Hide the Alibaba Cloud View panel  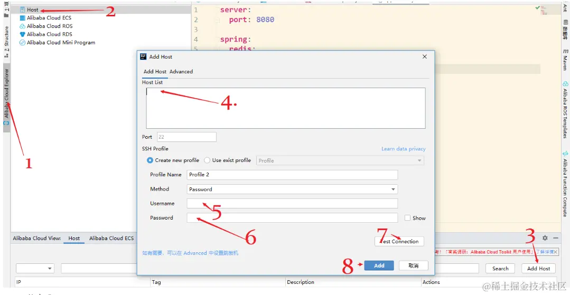point(556,238)
